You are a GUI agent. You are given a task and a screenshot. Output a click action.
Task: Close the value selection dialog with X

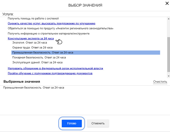click(167, 3)
